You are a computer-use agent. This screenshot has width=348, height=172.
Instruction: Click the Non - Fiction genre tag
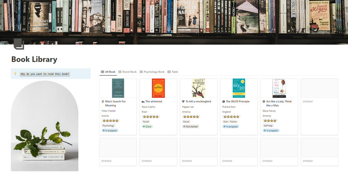231,122
